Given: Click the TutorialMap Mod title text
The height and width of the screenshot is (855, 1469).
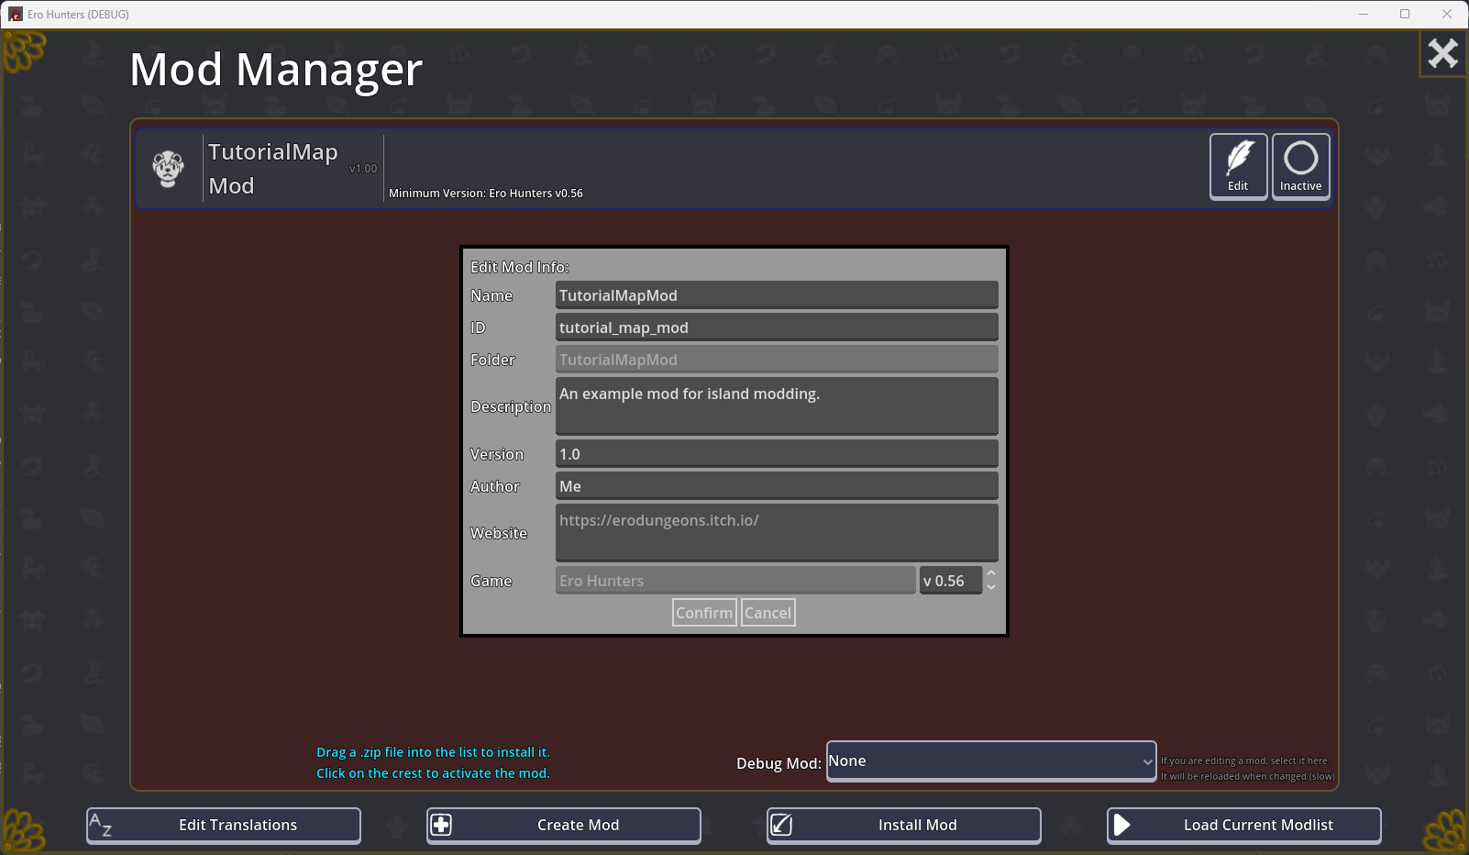Looking at the screenshot, I should [273, 169].
